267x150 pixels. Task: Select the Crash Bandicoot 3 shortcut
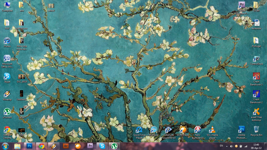[256, 77]
